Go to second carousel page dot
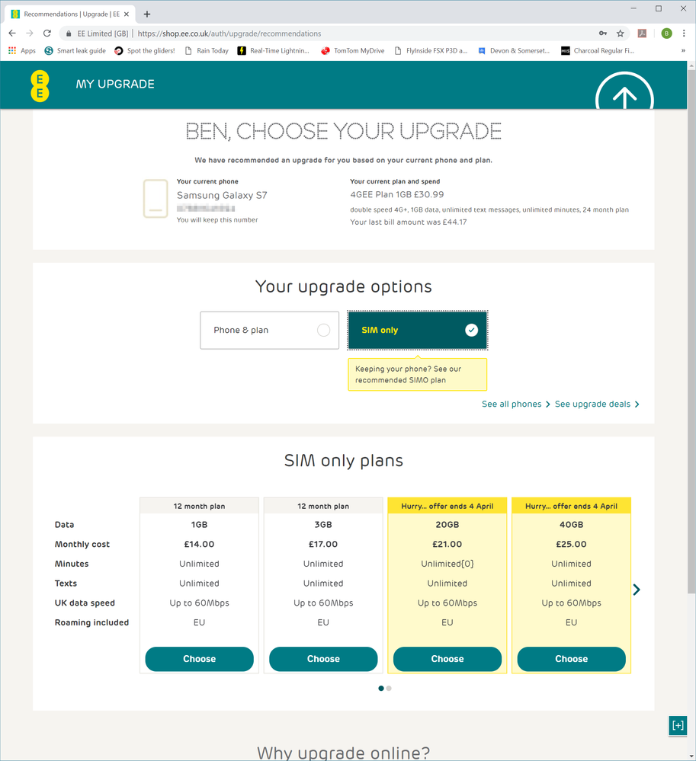Viewport: 696px width, 761px height. coord(389,688)
